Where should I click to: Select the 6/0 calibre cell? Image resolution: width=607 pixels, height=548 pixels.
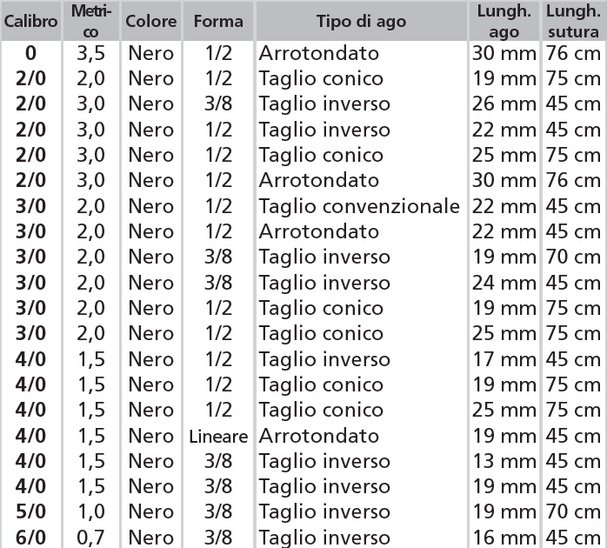tap(31, 538)
